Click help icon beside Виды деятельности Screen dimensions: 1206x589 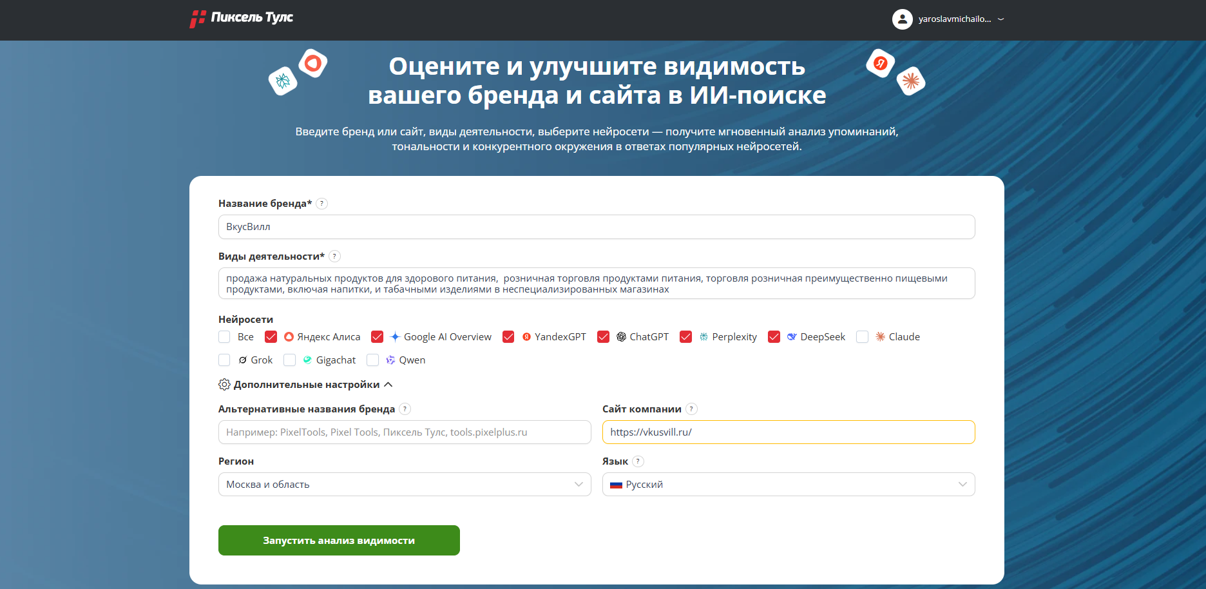point(334,256)
